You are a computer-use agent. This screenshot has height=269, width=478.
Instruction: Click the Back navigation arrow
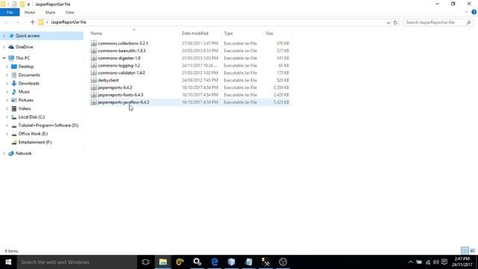point(7,22)
